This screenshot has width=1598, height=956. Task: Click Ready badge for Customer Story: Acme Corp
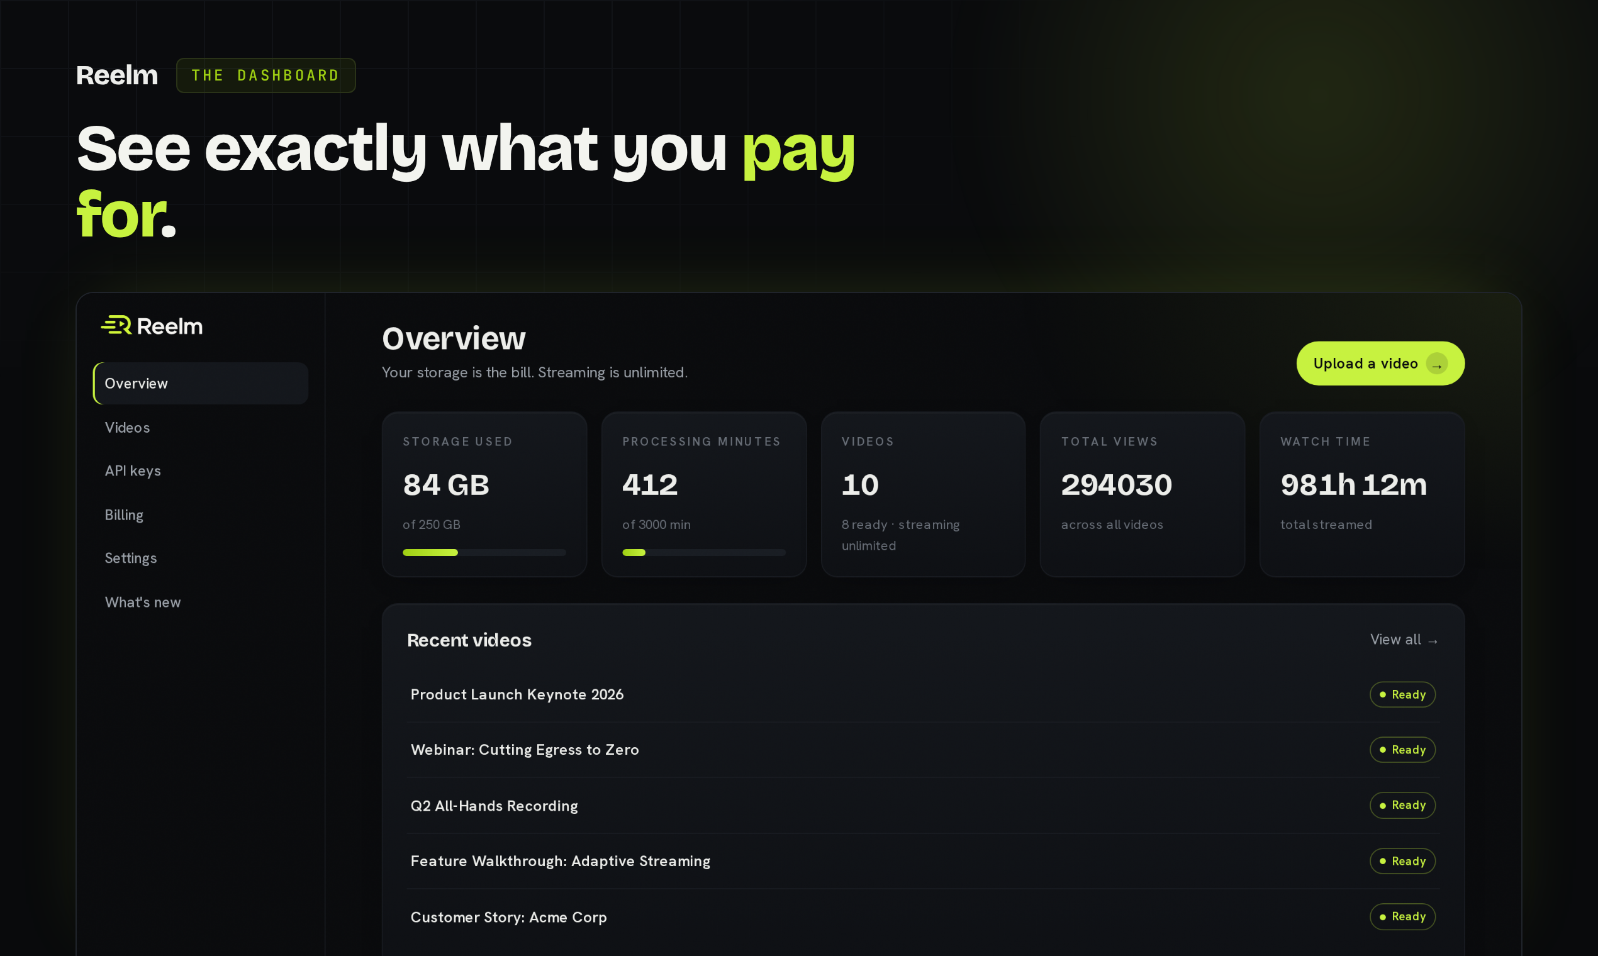point(1402,917)
